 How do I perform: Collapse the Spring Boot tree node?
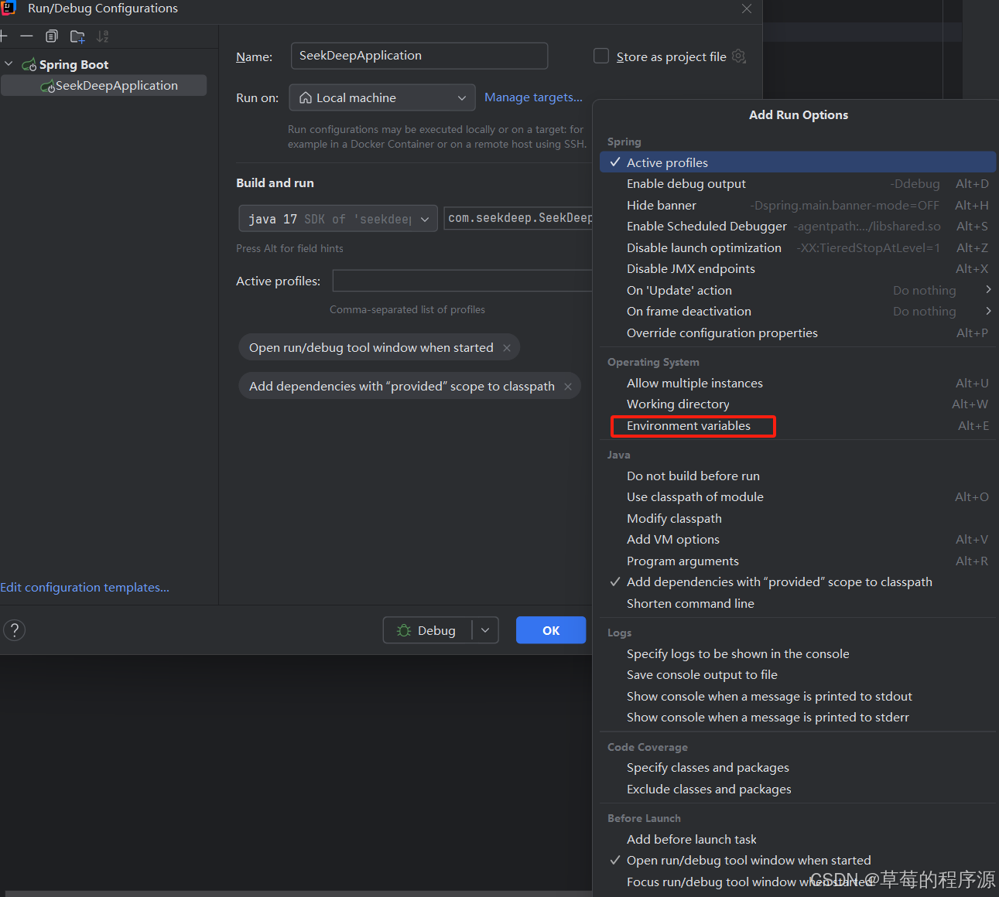[x=9, y=64]
